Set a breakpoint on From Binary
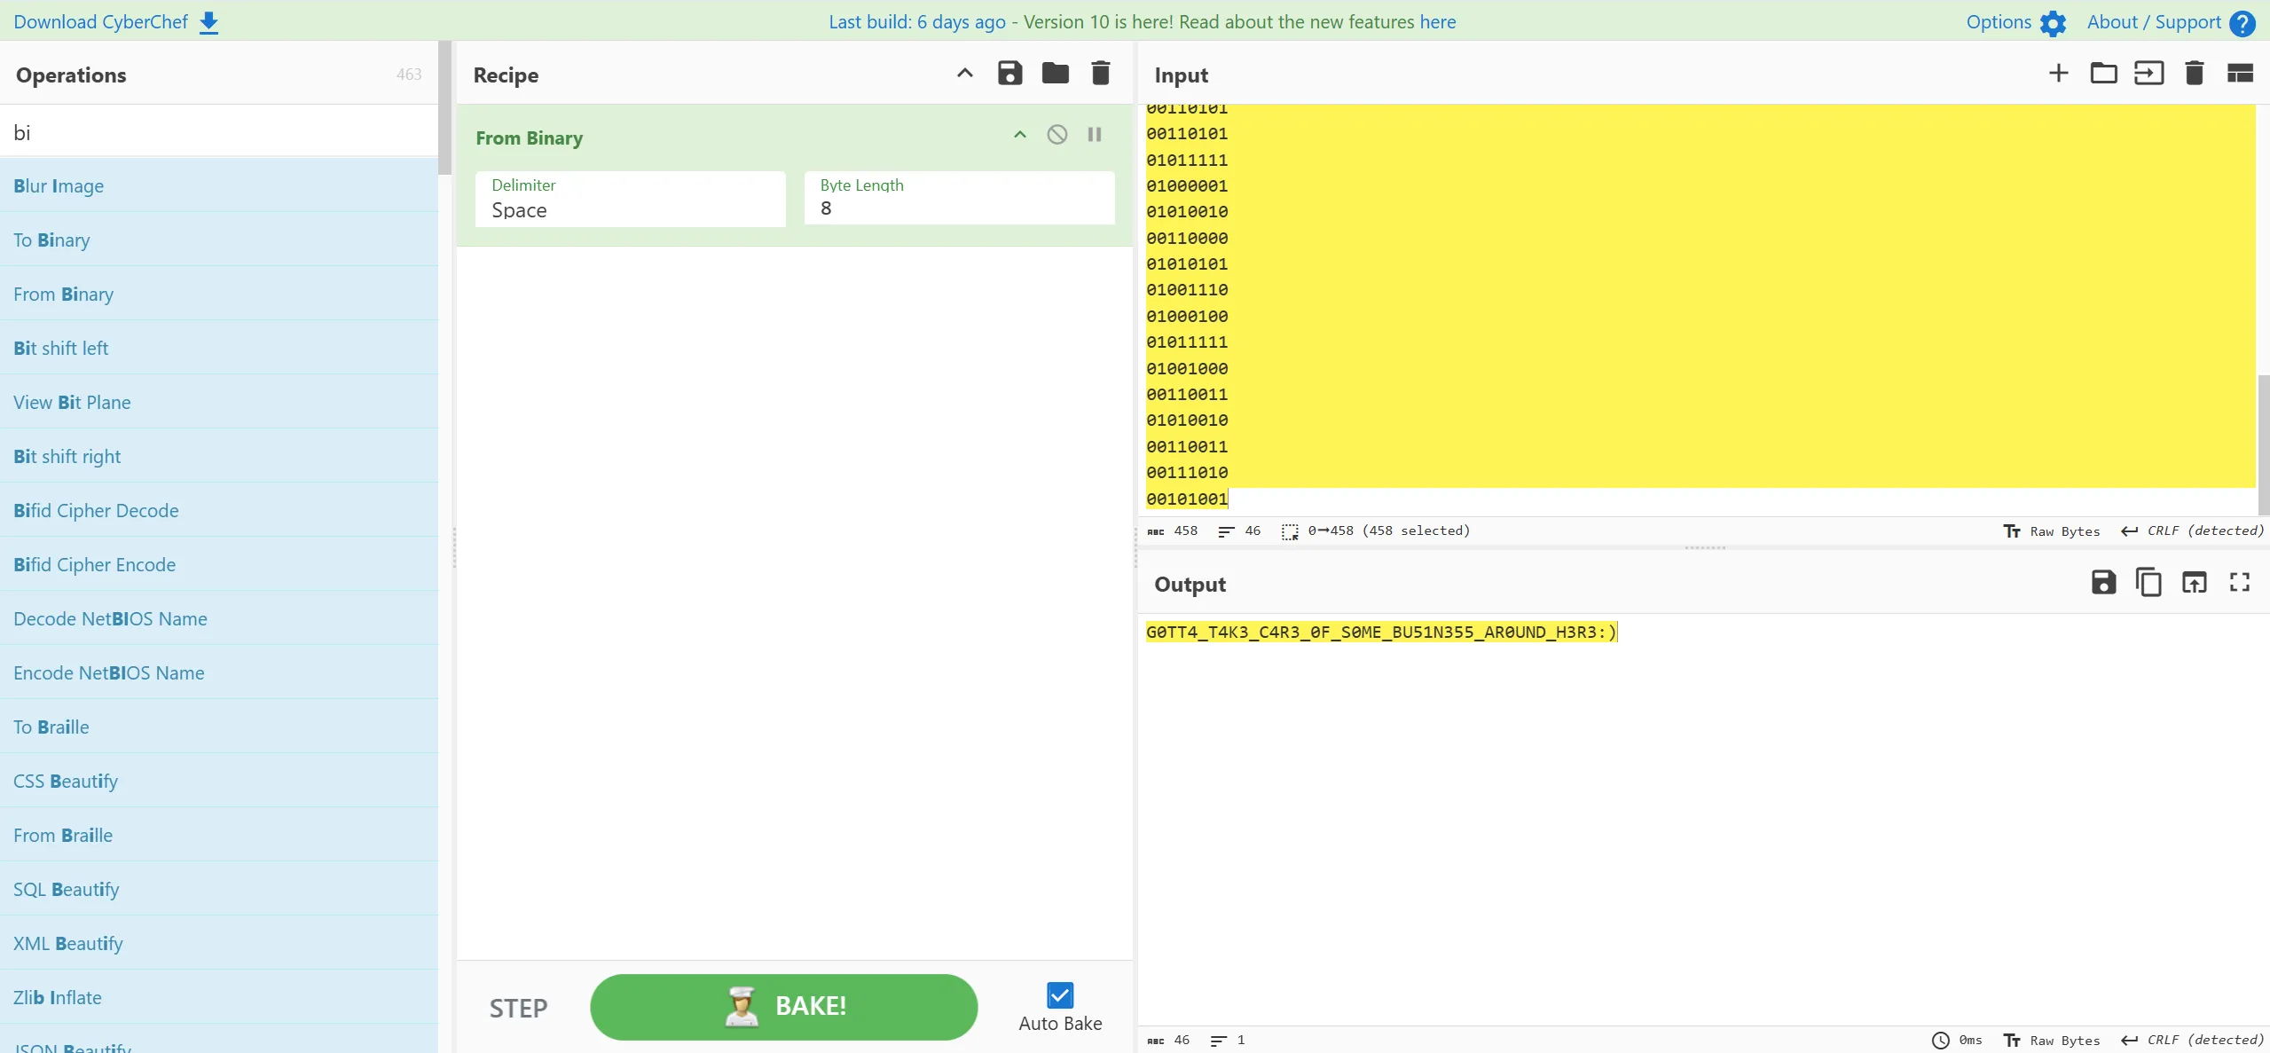2270x1053 pixels. coord(1095,135)
